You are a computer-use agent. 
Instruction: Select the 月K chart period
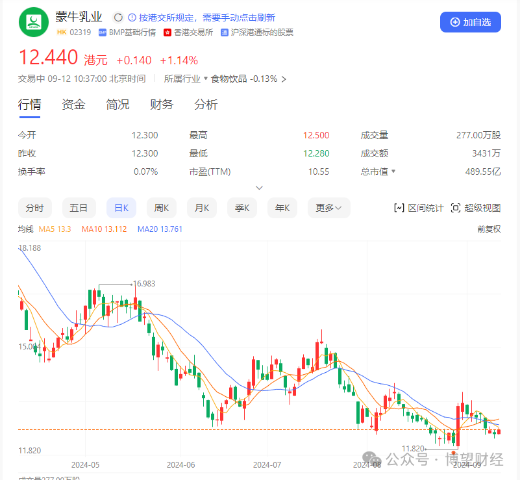[x=202, y=208]
